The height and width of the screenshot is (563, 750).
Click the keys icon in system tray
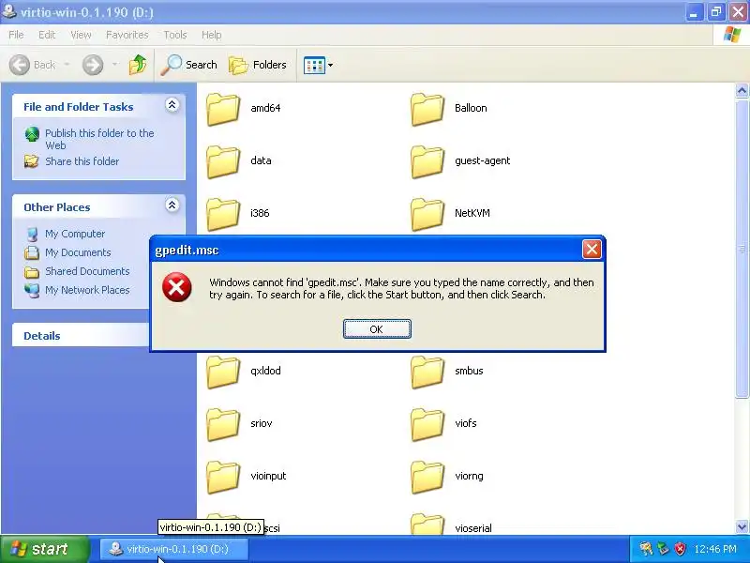click(646, 549)
